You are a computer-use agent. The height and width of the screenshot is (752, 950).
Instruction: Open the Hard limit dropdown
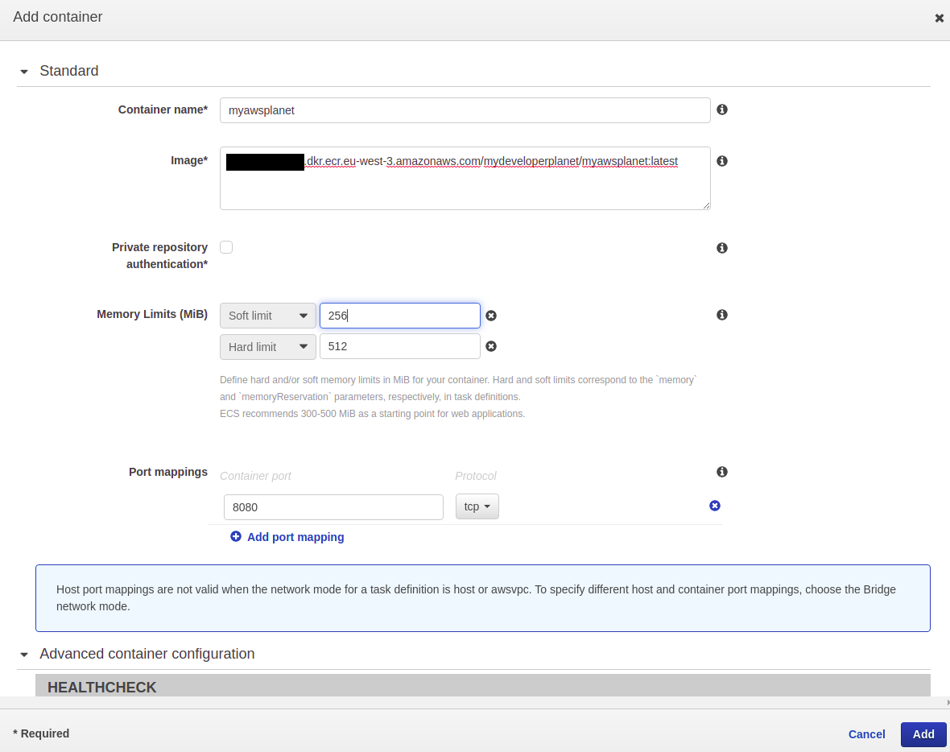point(267,347)
